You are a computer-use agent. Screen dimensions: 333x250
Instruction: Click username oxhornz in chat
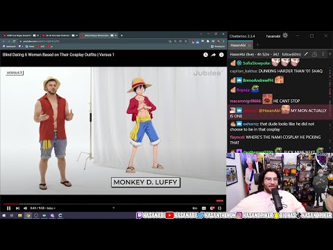click(250, 124)
